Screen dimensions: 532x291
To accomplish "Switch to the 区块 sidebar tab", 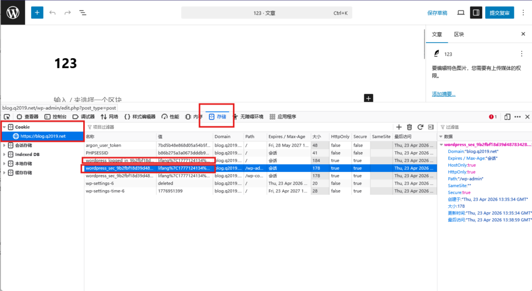I will tap(459, 34).
